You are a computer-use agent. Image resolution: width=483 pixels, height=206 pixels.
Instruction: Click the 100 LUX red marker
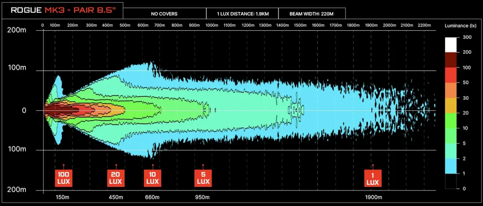click(x=63, y=178)
